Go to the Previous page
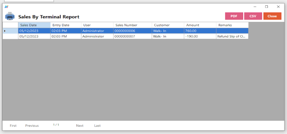 tap(32, 126)
